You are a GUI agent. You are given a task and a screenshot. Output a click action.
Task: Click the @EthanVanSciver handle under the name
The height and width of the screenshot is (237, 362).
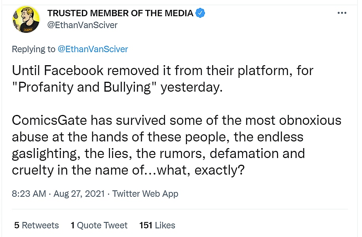(x=82, y=24)
